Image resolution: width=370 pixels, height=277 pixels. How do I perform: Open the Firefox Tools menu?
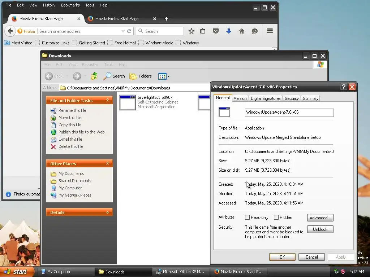(x=90, y=5)
